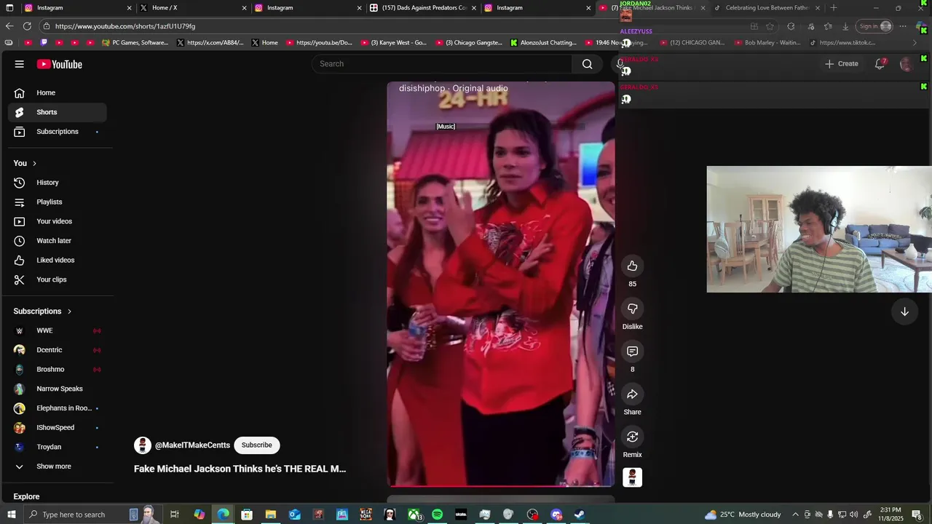The image size is (932, 524).
Task: Select Shorts in the sidebar
Action: pyautogui.click(x=57, y=112)
